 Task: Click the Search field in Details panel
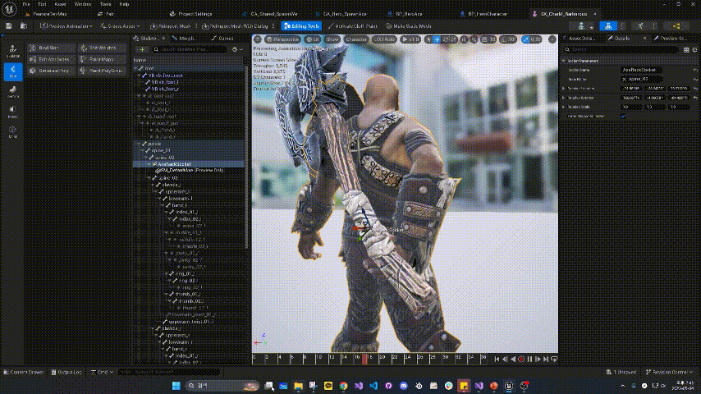click(622, 49)
